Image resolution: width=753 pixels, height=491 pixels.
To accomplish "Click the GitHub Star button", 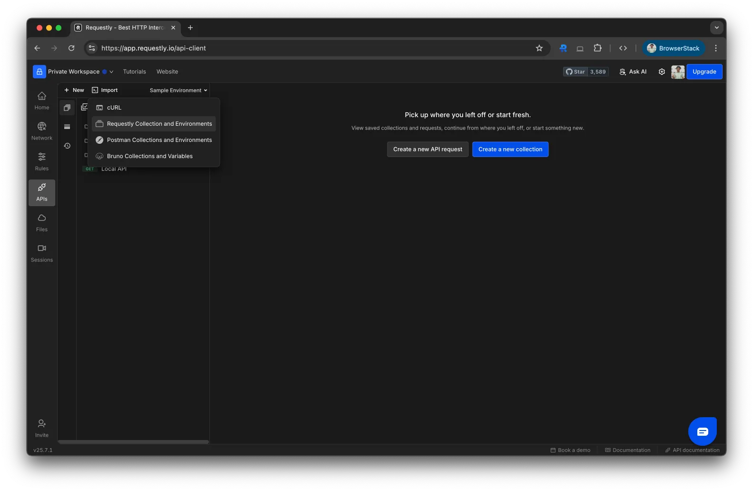I will (x=575, y=72).
